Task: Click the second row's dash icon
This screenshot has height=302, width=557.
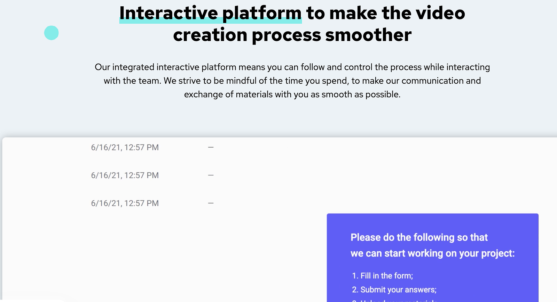Action: (x=211, y=175)
